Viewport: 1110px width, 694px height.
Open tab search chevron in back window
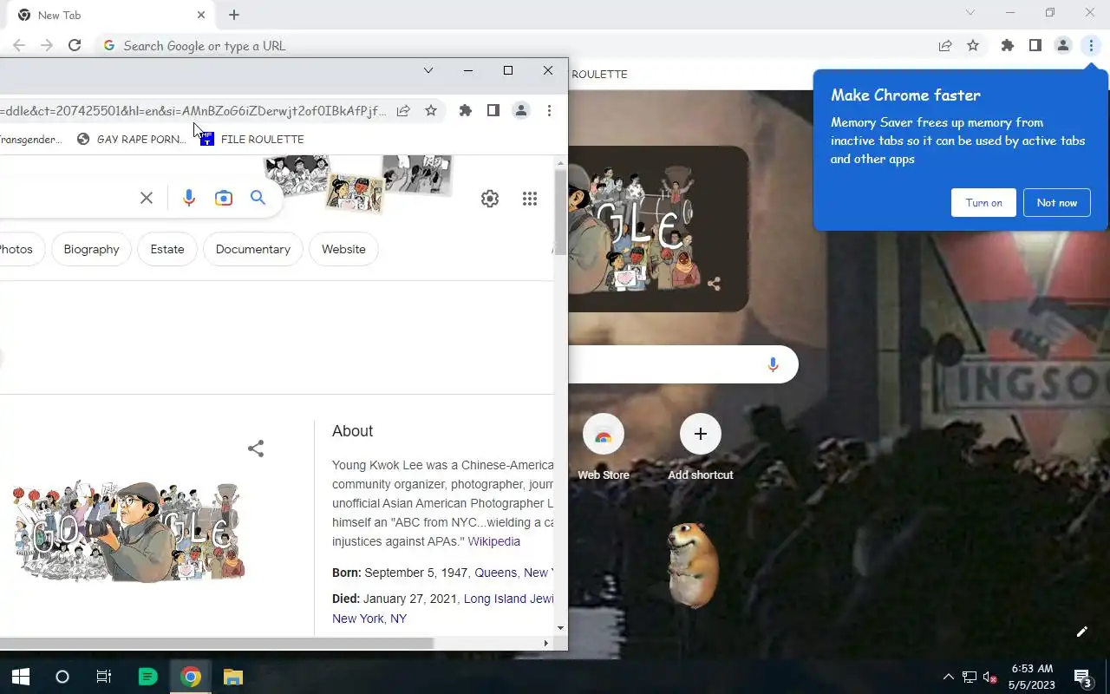pos(970,12)
